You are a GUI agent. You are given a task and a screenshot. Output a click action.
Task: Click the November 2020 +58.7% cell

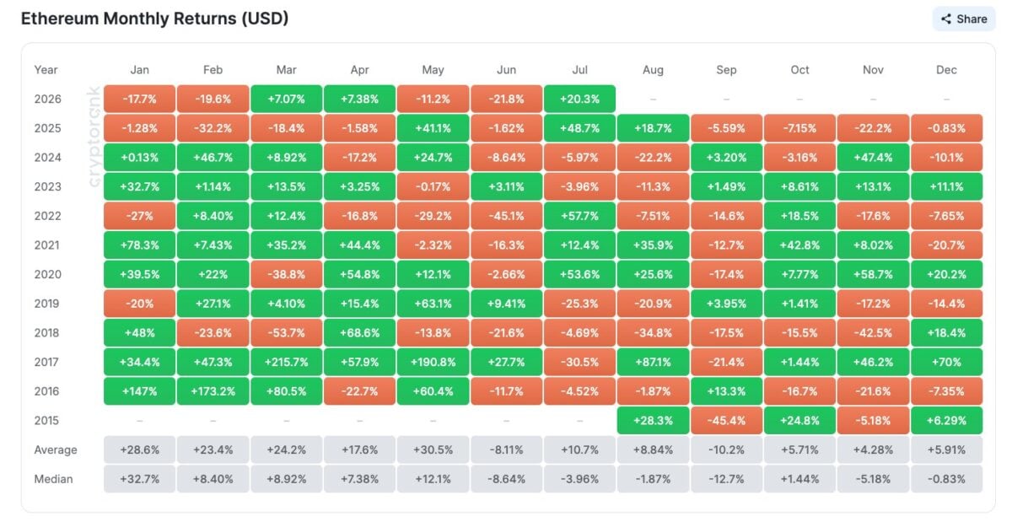click(x=873, y=274)
